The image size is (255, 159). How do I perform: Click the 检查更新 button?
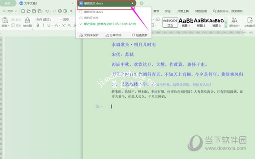pos(139,35)
